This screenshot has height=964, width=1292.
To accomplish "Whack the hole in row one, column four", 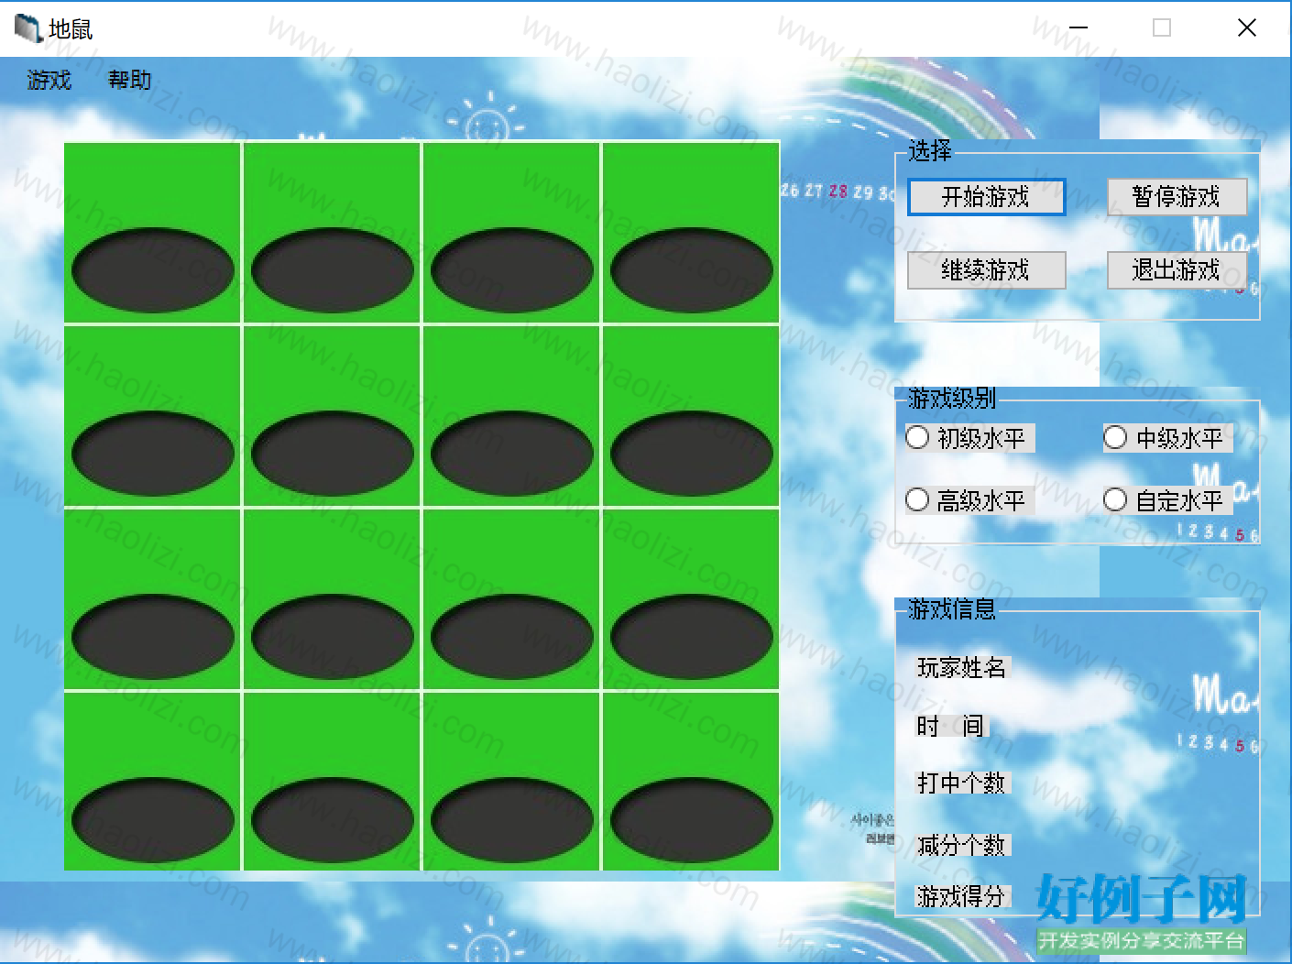I will click(692, 270).
